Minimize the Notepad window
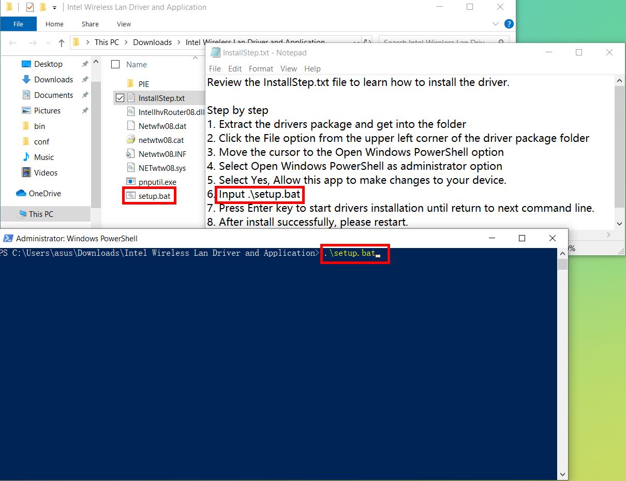 [549, 52]
